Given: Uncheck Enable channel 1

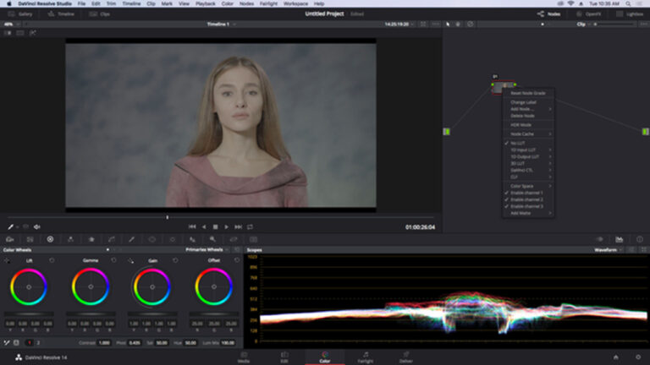Looking at the screenshot, I should (x=528, y=193).
